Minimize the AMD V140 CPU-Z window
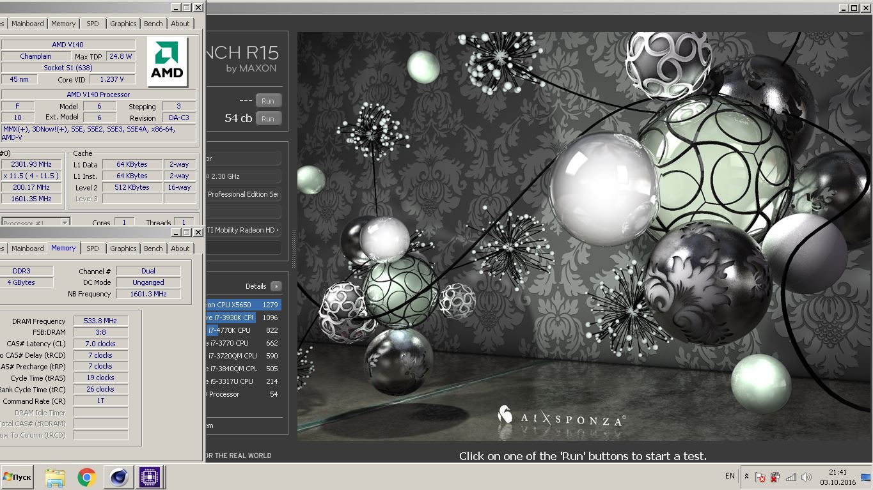The height and width of the screenshot is (490, 873). 177,8
